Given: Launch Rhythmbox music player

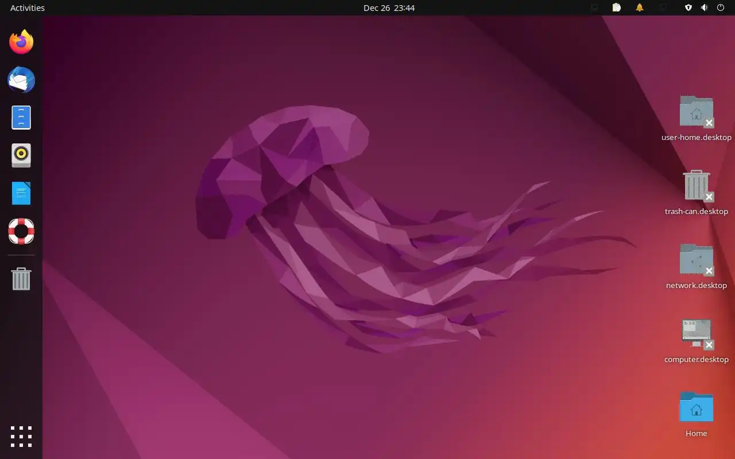Looking at the screenshot, I should 21,155.
